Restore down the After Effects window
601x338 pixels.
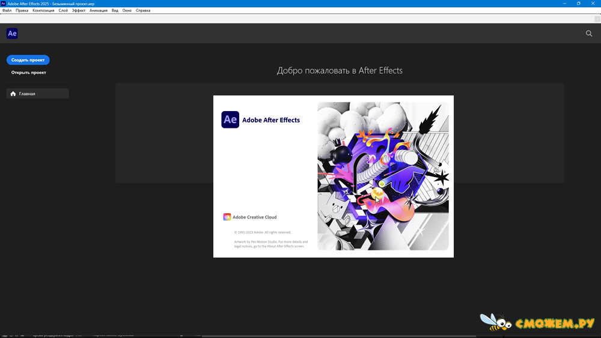point(578,4)
